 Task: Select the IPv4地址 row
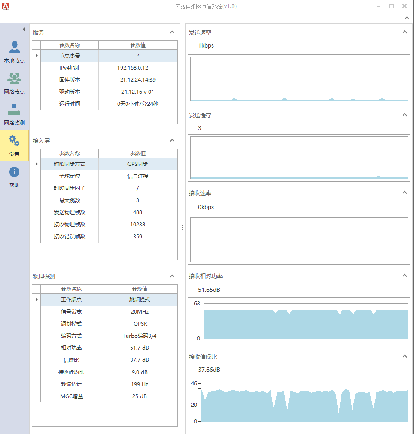pos(109,68)
